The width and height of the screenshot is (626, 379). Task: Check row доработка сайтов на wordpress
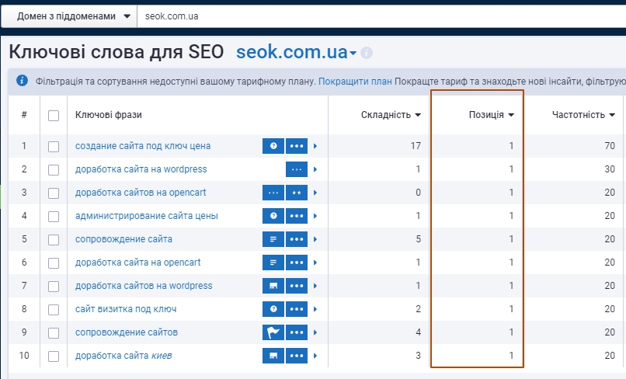click(54, 287)
